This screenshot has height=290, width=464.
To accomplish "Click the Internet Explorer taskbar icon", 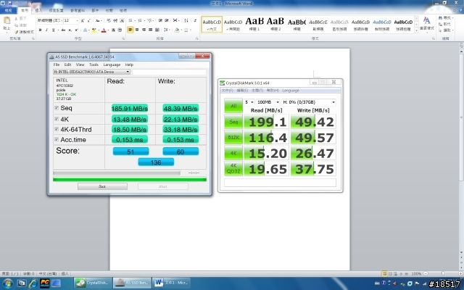I will click(x=33, y=283).
